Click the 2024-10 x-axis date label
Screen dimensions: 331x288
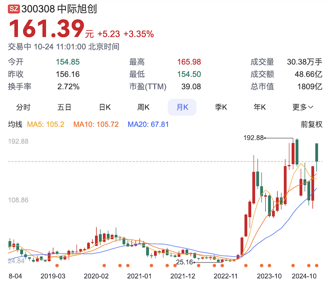point(304,276)
